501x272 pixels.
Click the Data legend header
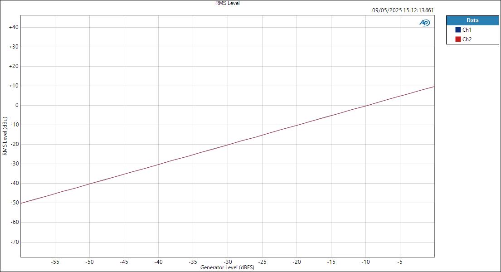(x=472, y=20)
